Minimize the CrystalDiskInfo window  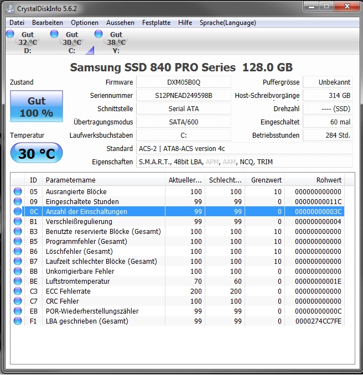312,7
